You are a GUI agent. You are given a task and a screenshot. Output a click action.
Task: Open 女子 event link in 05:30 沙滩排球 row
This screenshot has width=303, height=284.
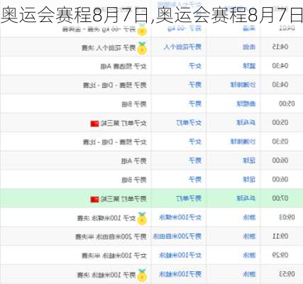[195, 141]
